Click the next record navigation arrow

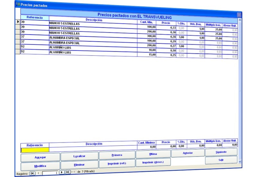pos(62,172)
